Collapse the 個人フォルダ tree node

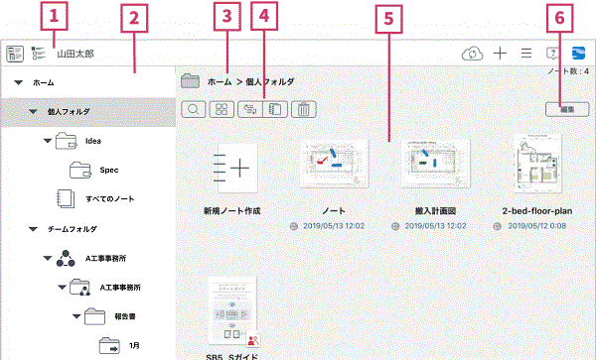coord(33,111)
